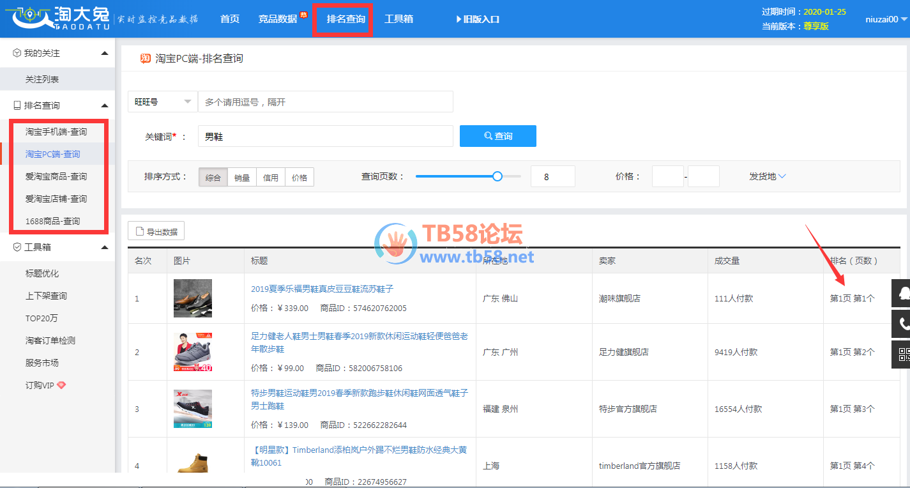Screen dimensions: 910x488
Task: Click the 关键词 input containing 男鞋
Action: pos(326,136)
